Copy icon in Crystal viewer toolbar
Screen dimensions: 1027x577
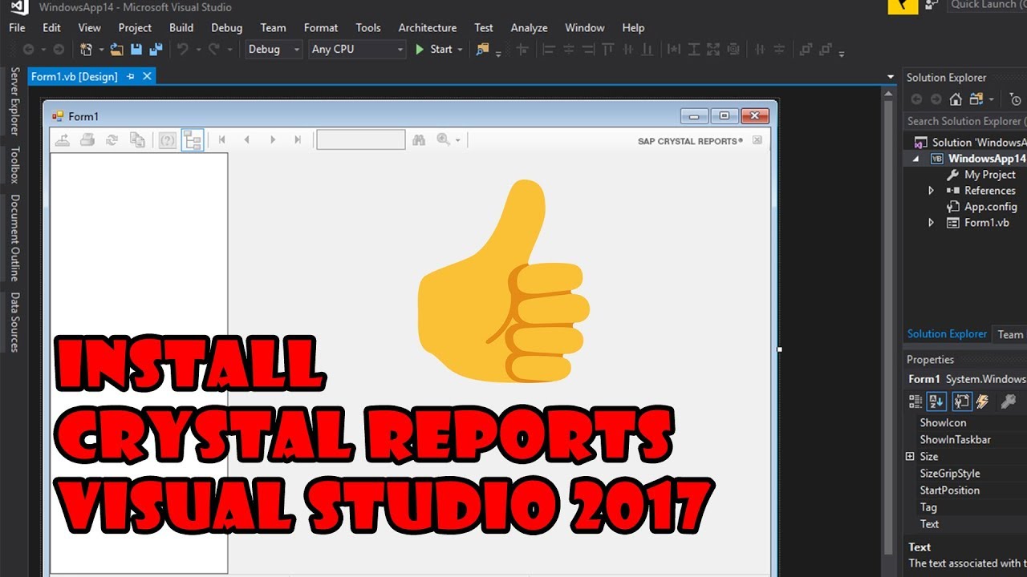tap(137, 140)
